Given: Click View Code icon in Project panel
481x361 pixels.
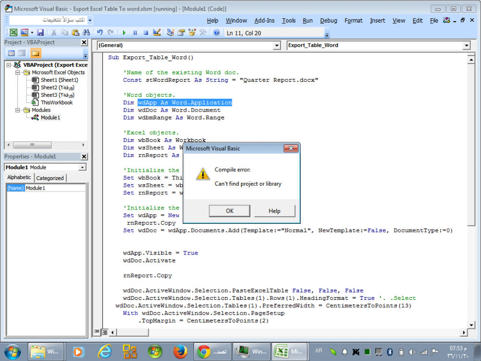Looking at the screenshot, I should [12, 53].
